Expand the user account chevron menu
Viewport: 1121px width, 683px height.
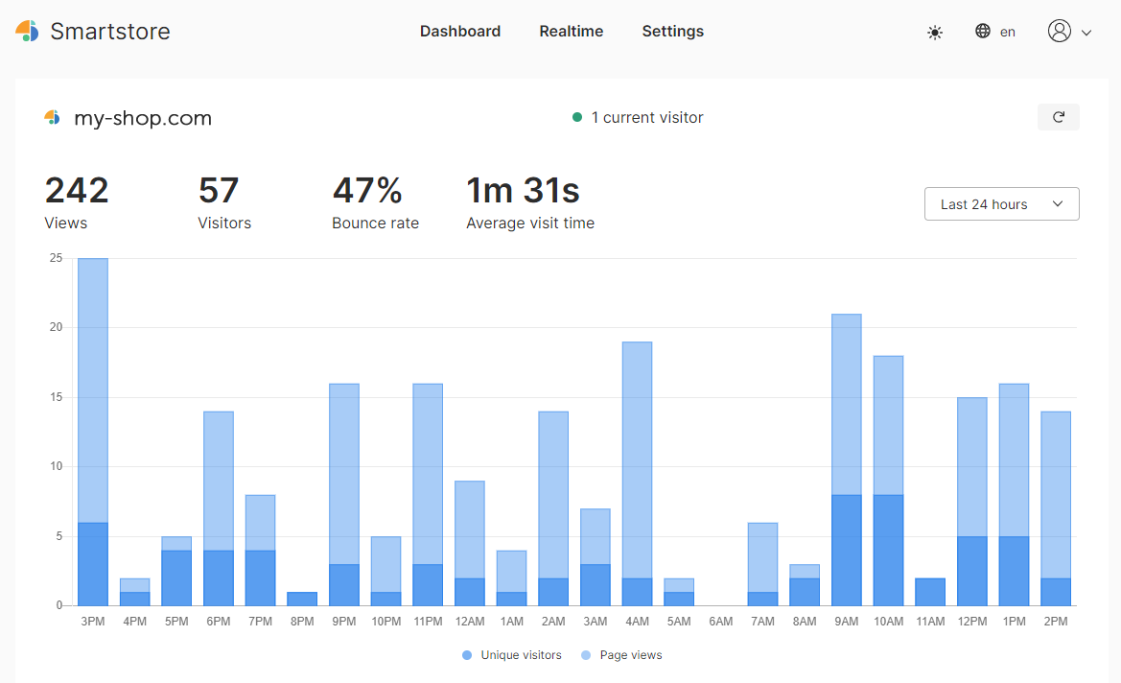coord(1086,32)
